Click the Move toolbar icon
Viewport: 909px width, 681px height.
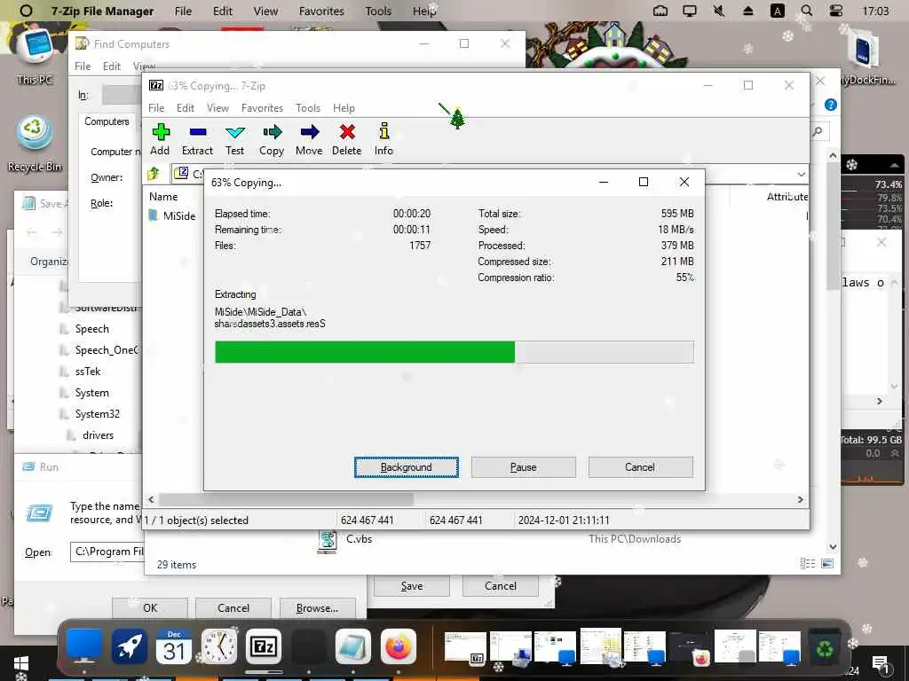pyautogui.click(x=309, y=139)
